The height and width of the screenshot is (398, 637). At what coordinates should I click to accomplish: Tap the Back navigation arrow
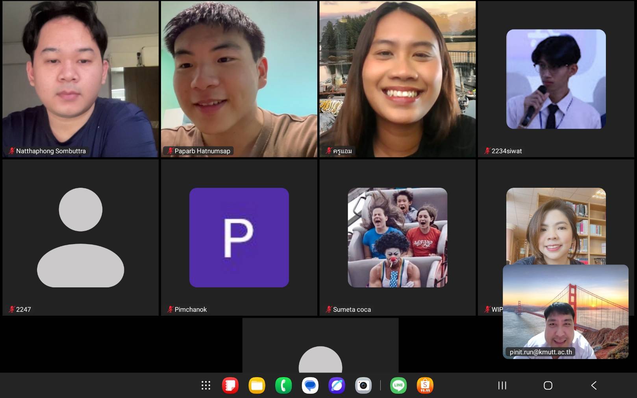[x=594, y=385]
